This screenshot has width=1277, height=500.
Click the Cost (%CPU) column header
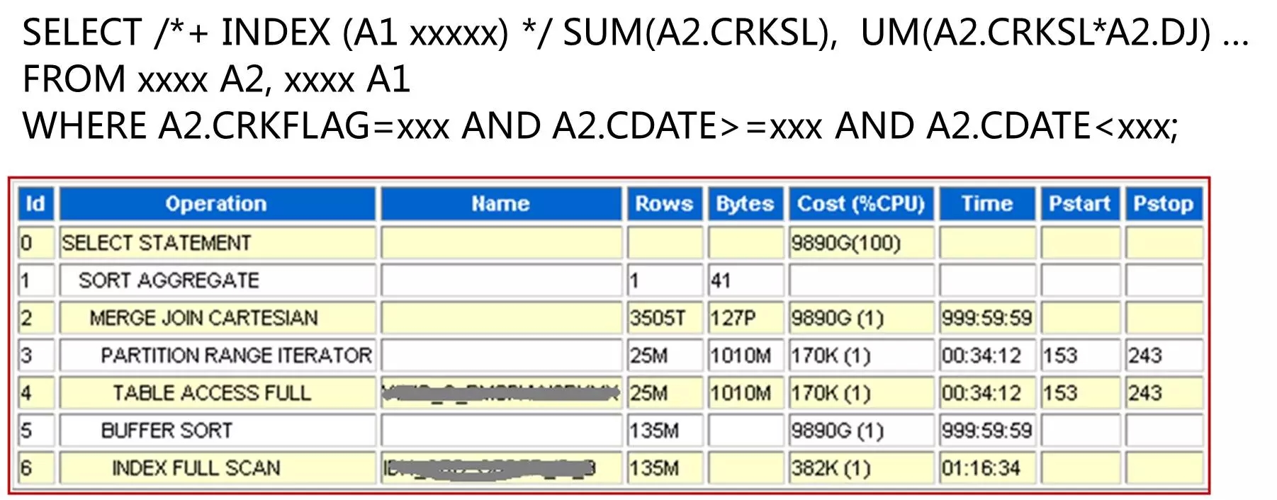click(x=861, y=204)
